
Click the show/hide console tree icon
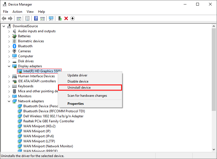click(19, 18)
